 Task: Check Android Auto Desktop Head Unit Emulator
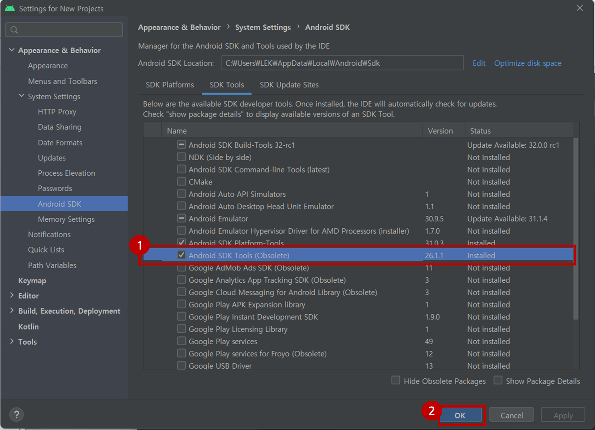[182, 206]
